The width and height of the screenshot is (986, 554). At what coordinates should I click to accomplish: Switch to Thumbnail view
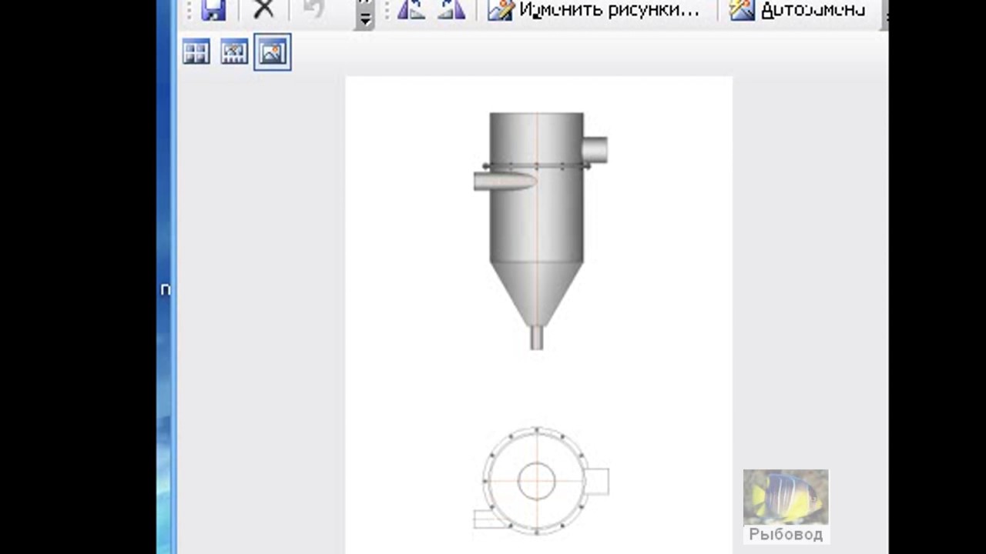(196, 52)
